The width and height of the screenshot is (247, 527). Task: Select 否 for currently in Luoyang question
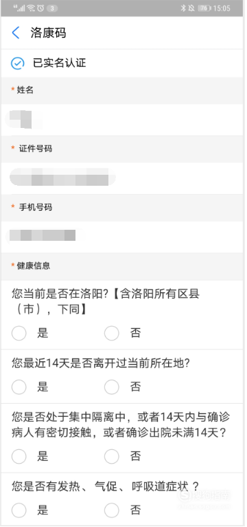(112, 333)
